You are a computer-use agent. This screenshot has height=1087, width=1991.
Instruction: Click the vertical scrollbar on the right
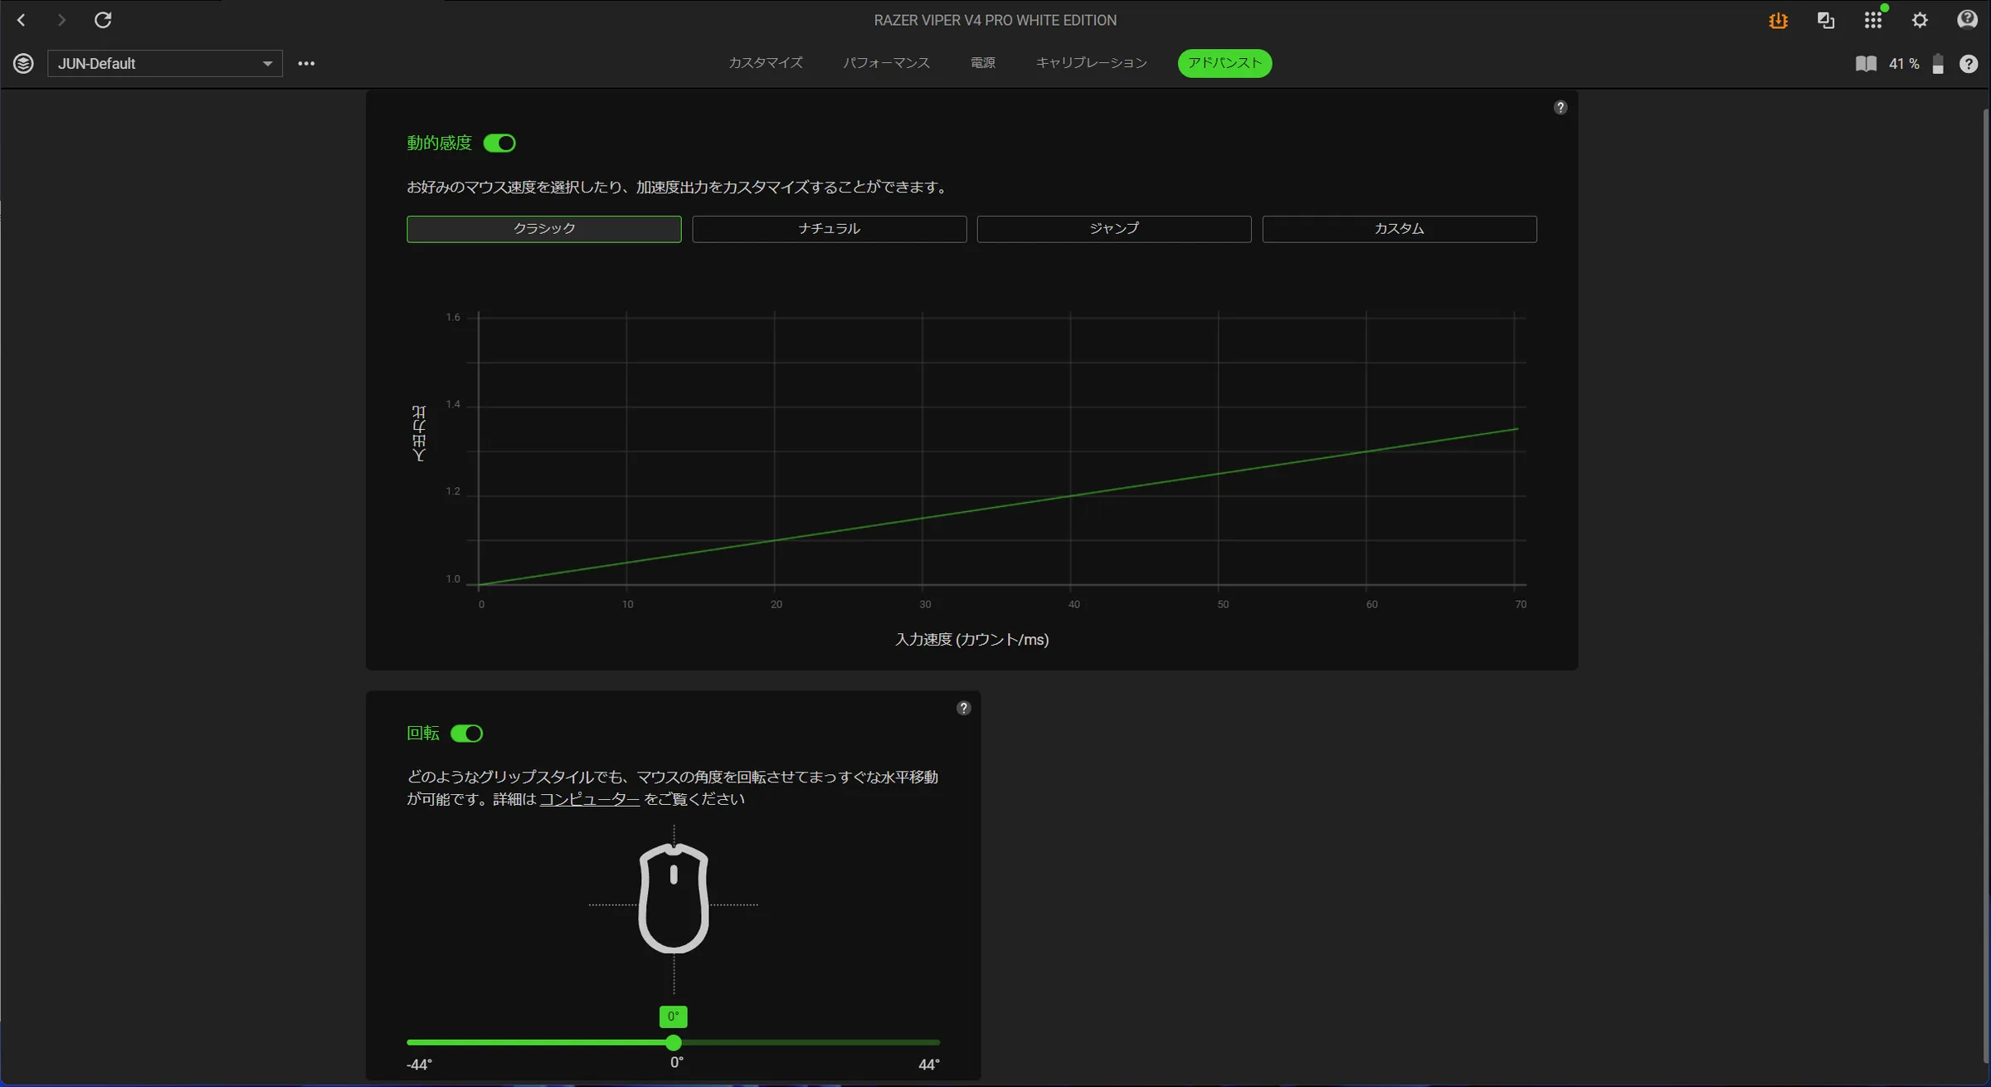[x=1985, y=585]
